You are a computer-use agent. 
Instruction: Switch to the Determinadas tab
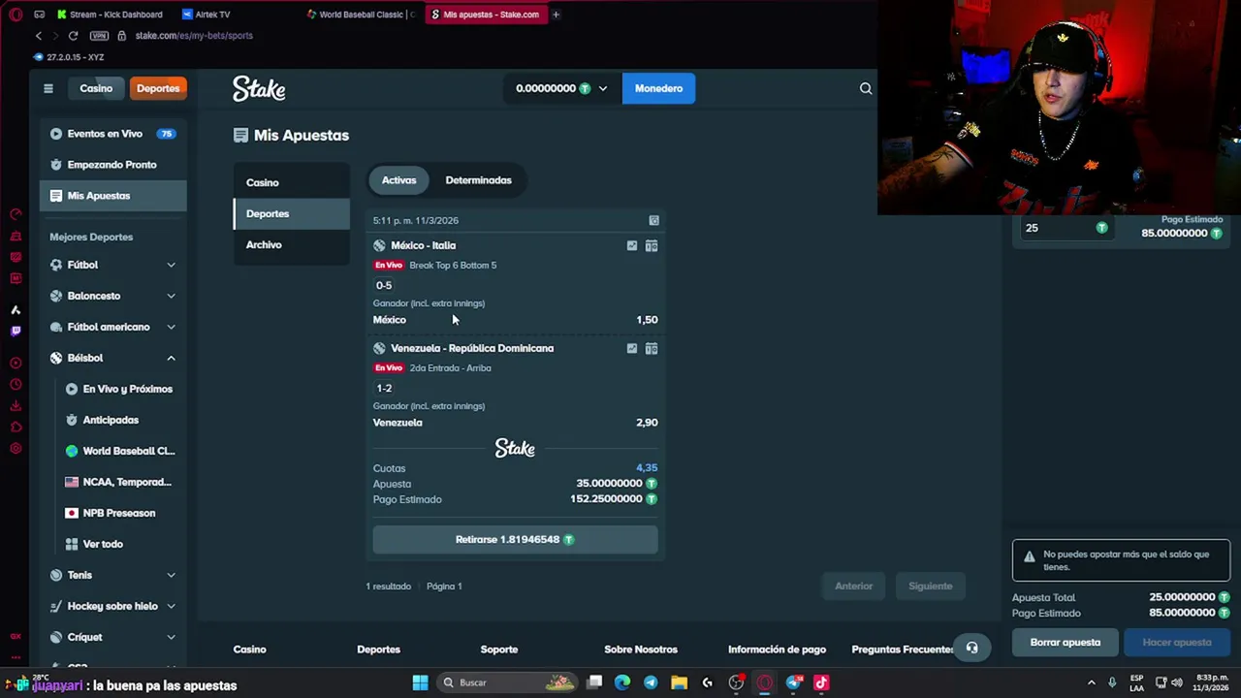478,180
